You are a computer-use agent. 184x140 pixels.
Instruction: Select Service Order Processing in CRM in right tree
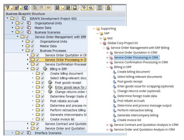[136, 57]
